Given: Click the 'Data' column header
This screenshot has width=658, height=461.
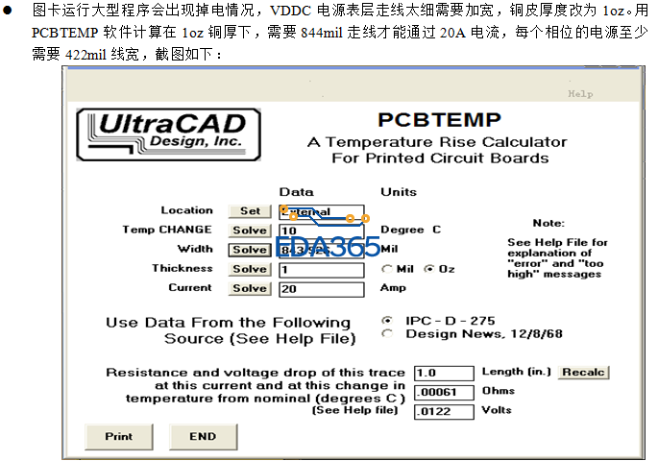Looking at the screenshot, I should tap(296, 192).
